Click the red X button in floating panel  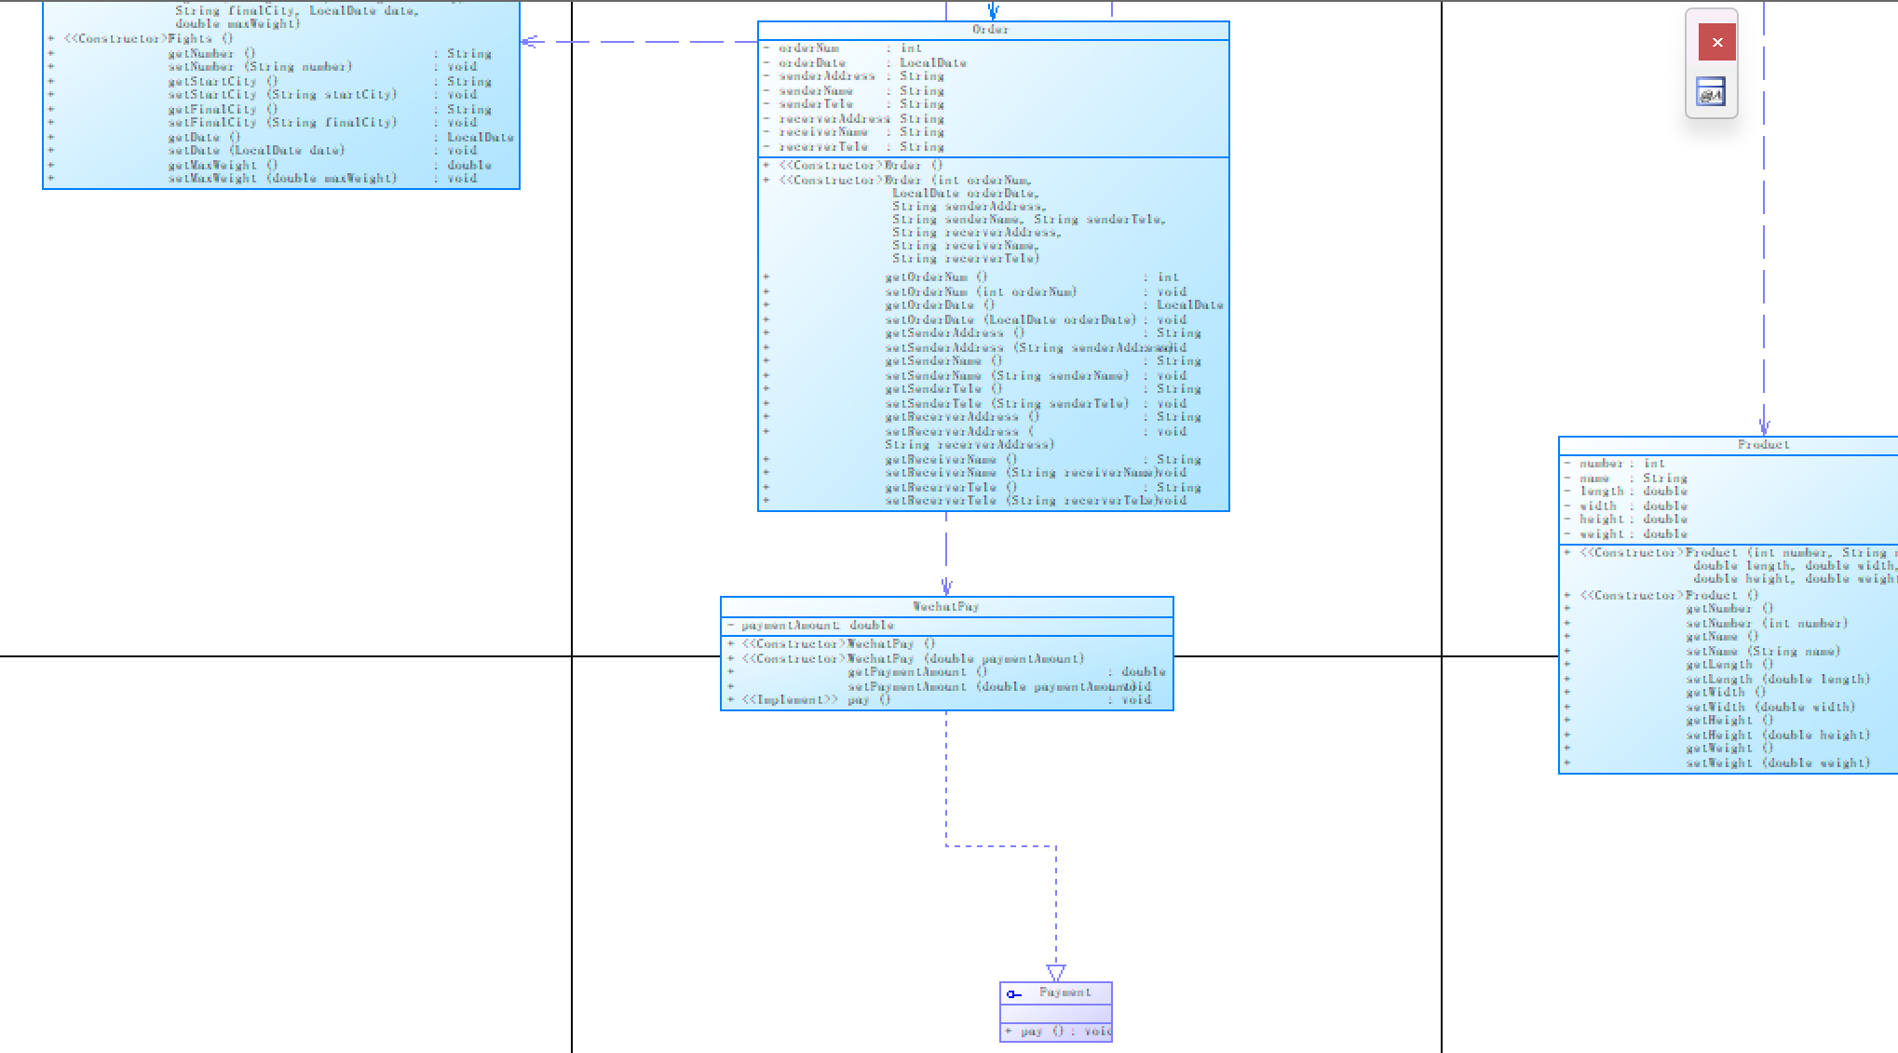[x=1716, y=43]
